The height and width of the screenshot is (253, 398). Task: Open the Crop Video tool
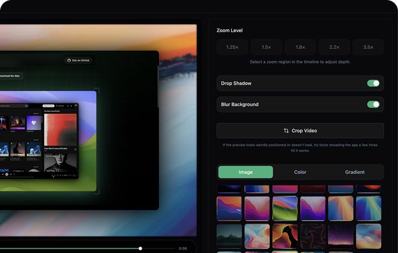click(x=300, y=130)
